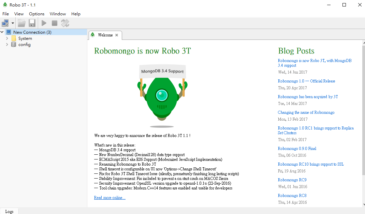Viewport: 365px width, 214px height.
Task: Open the Window menu
Action: (x=58, y=14)
